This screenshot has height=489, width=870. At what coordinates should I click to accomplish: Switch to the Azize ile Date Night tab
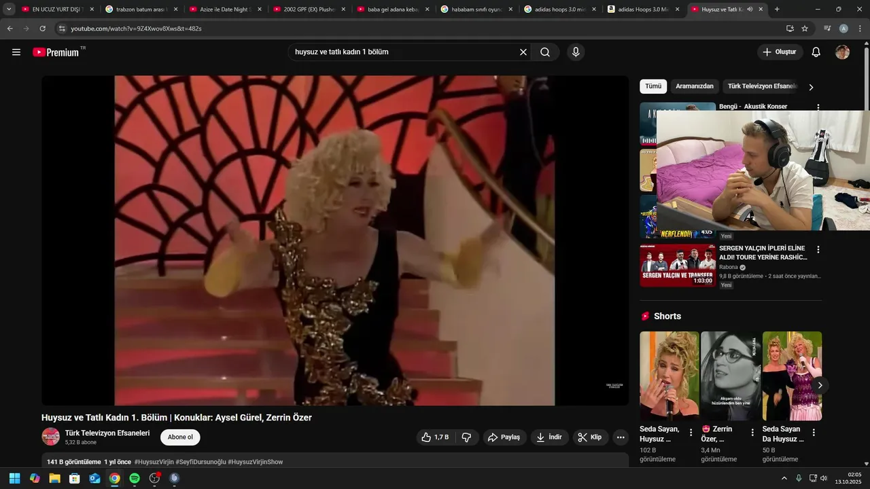click(225, 10)
